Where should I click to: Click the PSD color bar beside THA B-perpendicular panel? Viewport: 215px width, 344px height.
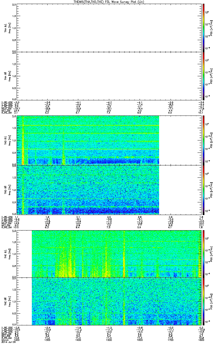click(x=204, y=28)
